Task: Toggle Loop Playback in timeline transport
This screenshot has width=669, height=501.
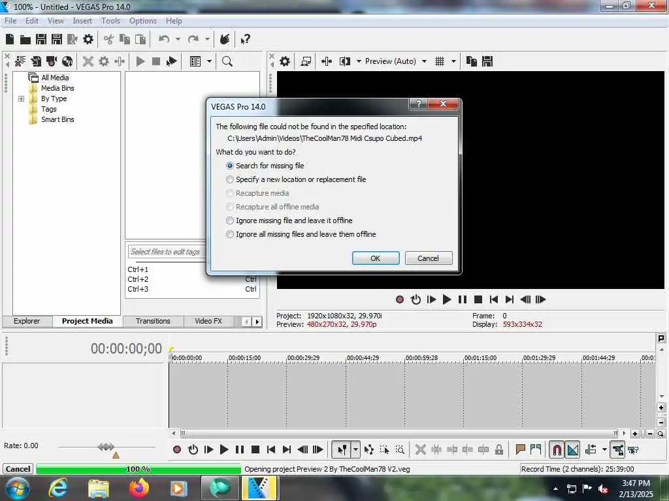Action: (193, 449)
